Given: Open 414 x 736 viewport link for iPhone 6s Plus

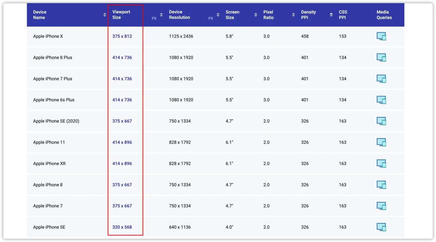Looking at the screenshot, I should click(x=122, y=100).
